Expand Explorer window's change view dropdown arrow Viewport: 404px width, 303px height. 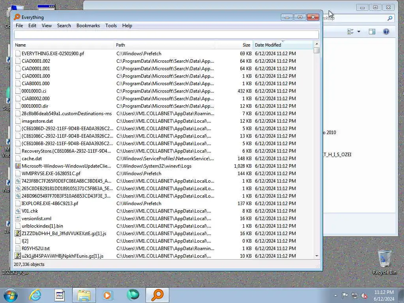tap(359, 32)
